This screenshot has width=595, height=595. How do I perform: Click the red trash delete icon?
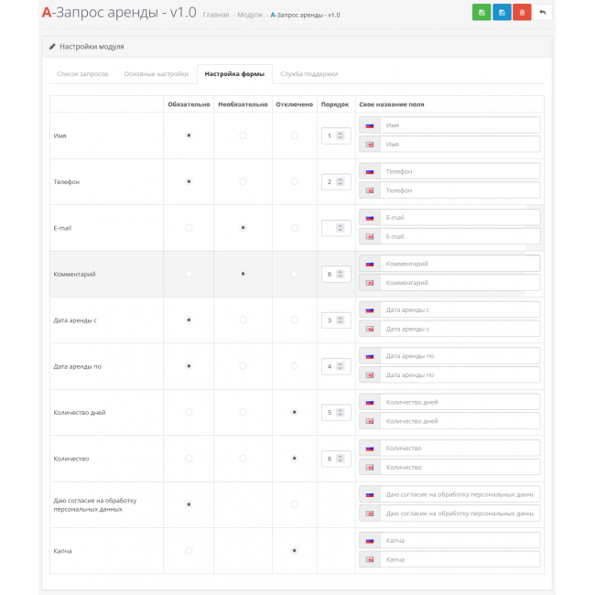pos(522,12)
